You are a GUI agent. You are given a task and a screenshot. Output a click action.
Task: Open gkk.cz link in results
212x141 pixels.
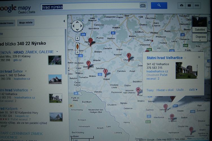coord(17,60)
